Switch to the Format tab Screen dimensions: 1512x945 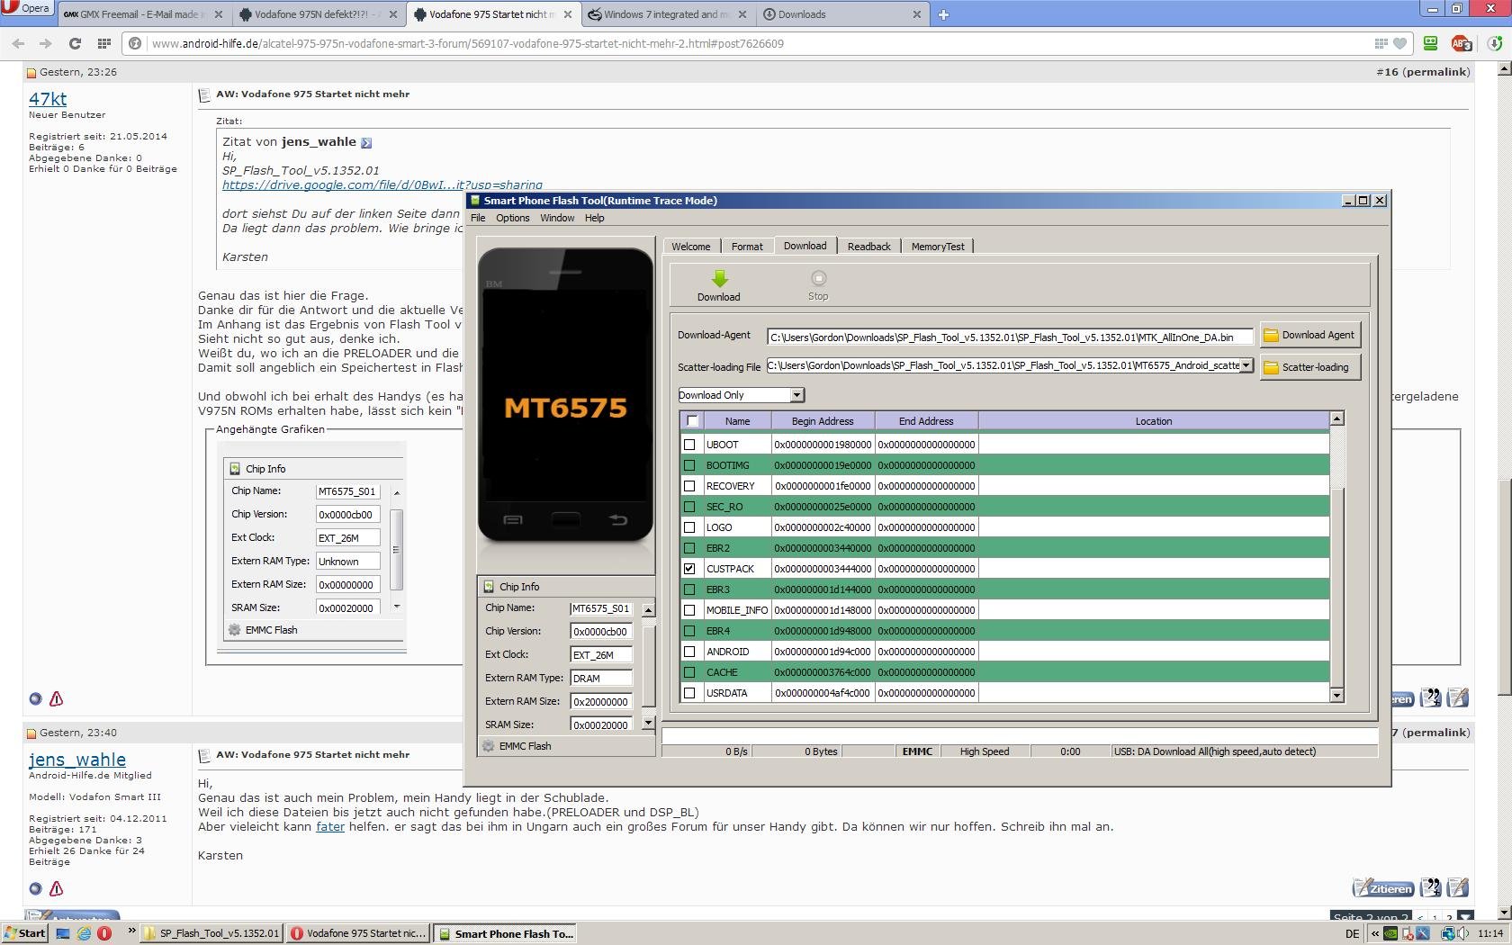[747, 247]
